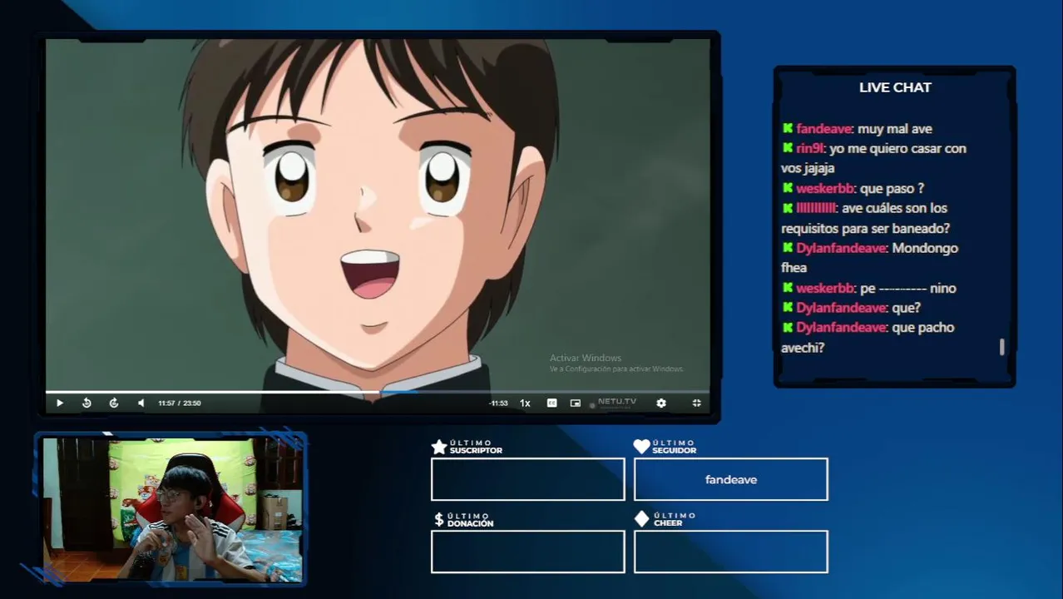Enable picture-in-picture mode
This screenshot has width=1063, height=599.
[576, 403]
